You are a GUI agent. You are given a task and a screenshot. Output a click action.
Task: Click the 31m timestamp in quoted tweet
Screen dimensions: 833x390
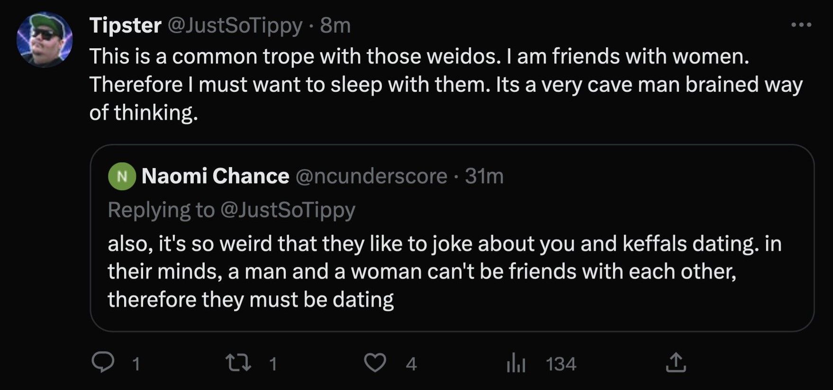click(484, 176)
